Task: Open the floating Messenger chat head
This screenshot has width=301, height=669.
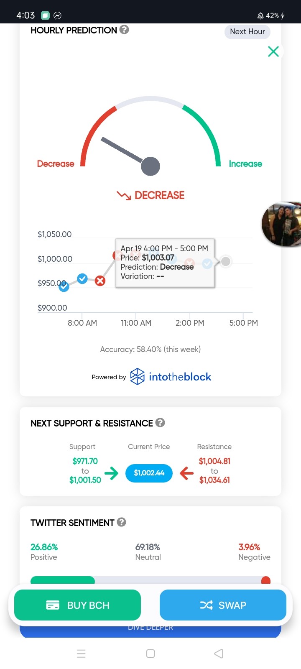Action: tap(282, 224)
